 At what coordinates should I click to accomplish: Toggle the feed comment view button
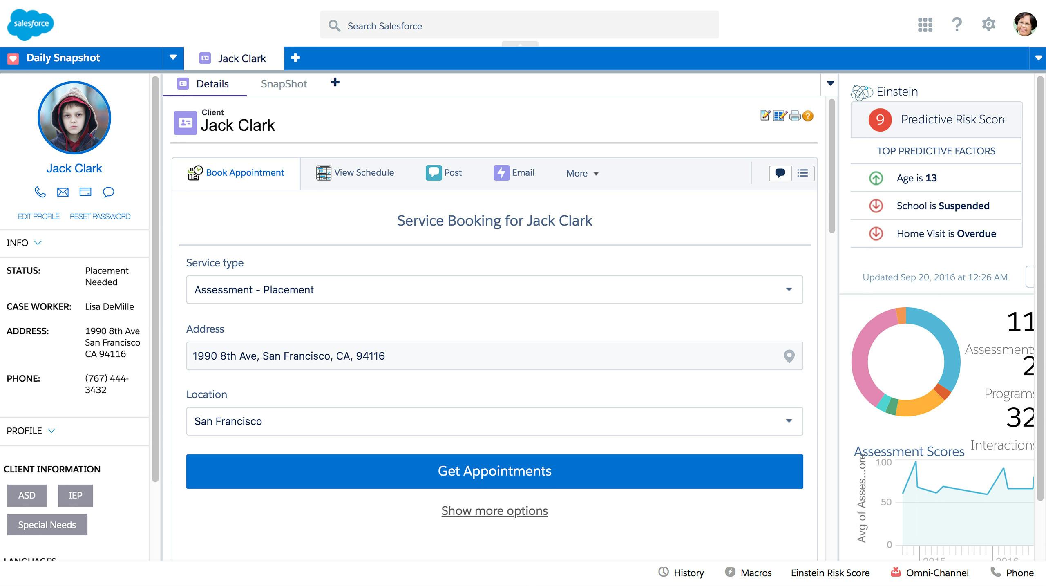(x=780, y=173)
